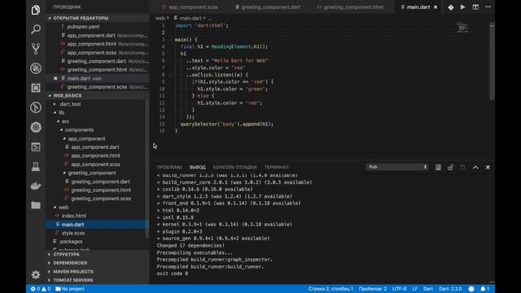Open notifications bell in status bar
Image resolution: width=521 pixels, height=293 pixels.
(484, 289)
